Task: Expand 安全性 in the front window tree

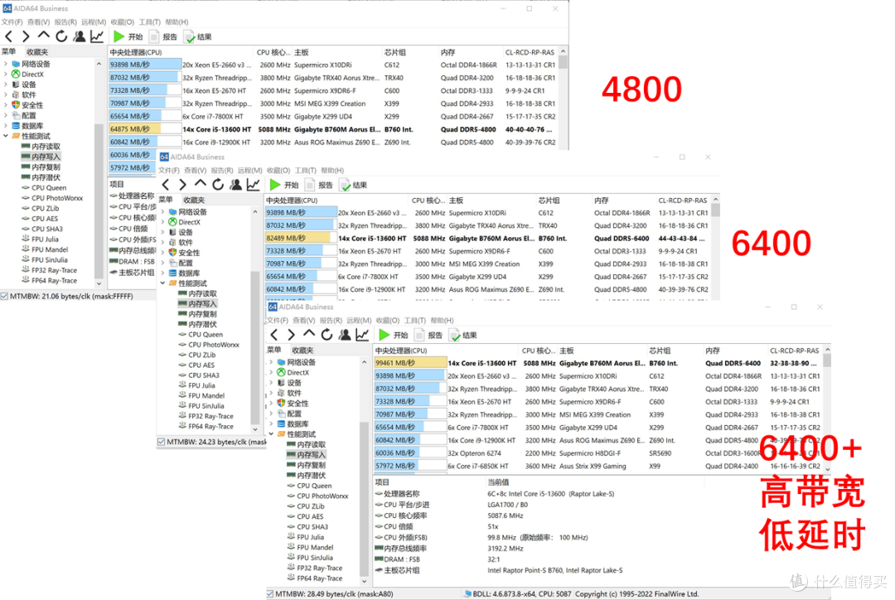Action: pyautogui.click(x=272, y=403)
